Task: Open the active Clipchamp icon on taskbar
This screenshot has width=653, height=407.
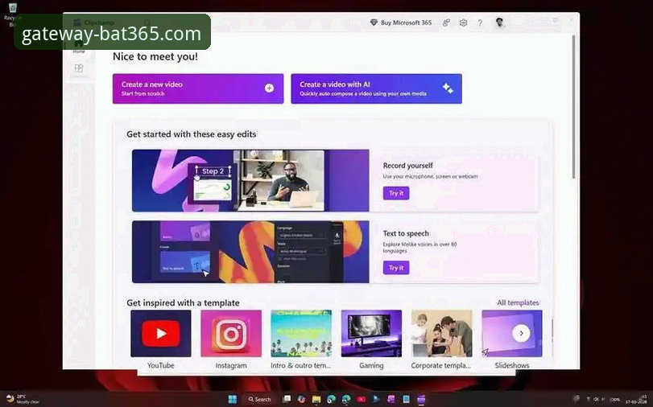Action: point(421,399)
